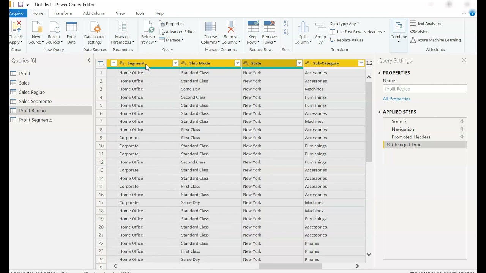
Task: Open Text Analytics AI insight
Action: point(426,24)
